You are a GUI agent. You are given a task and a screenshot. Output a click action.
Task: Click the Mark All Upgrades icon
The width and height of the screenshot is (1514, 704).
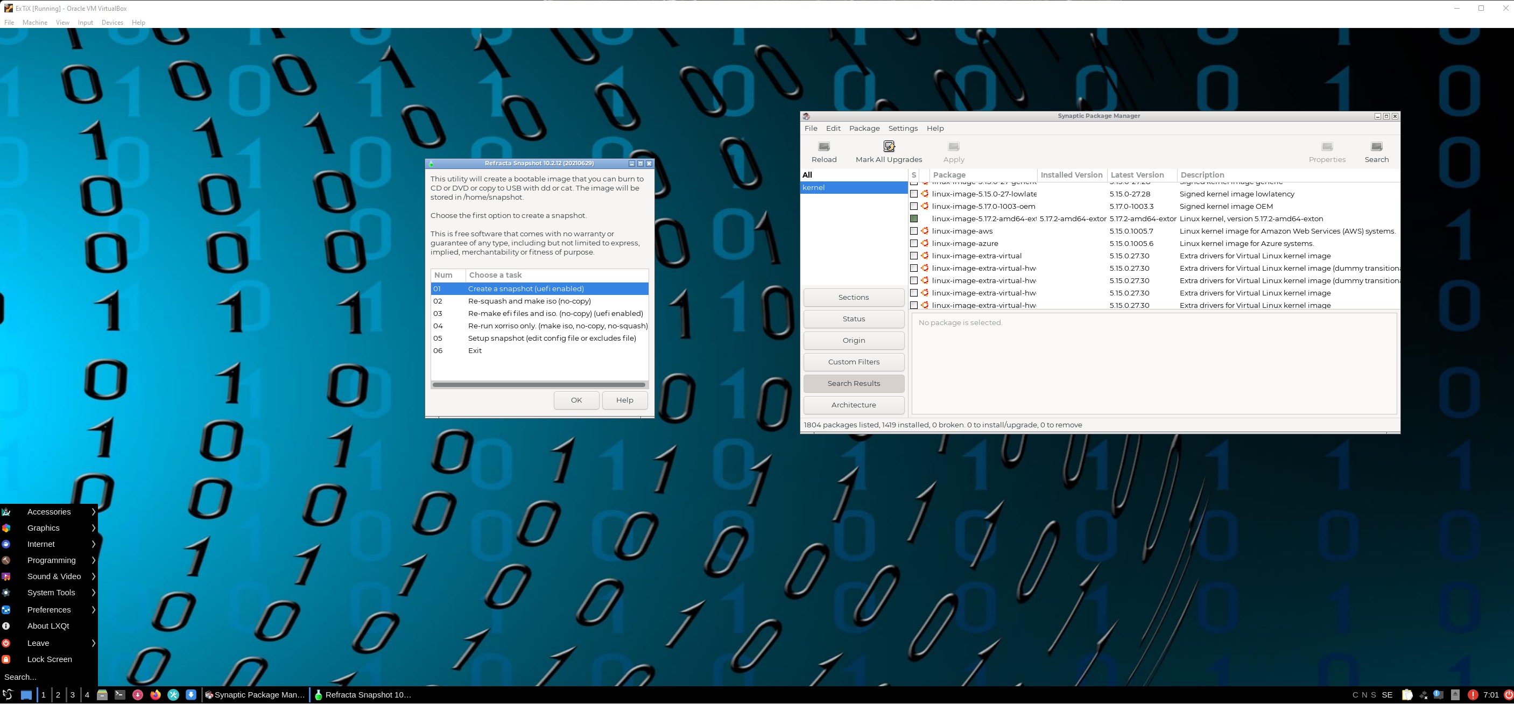coord(889,146)
